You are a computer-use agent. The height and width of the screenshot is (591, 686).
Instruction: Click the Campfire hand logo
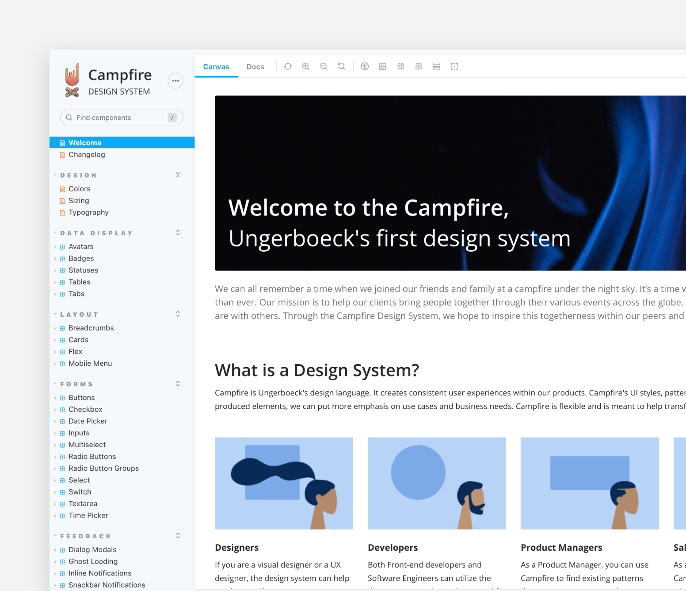pyautogui.click(x=72, y=81)
